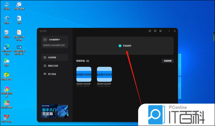
Task: Open the settings gear in title bar
Action: coord(160,31)
